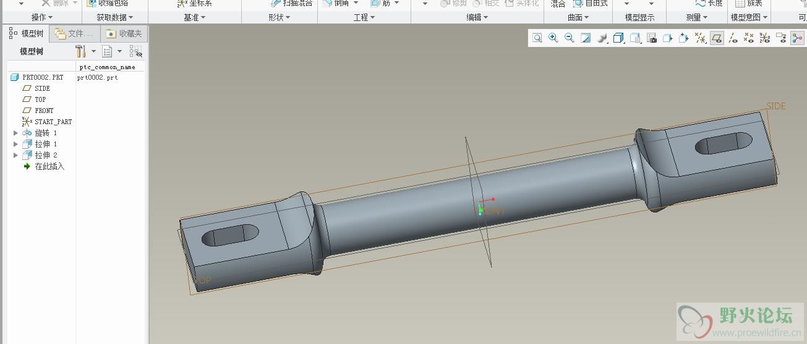Select PRT0002.PRT root node
Viewport: 807px width, 344px height.
[37, 78]
